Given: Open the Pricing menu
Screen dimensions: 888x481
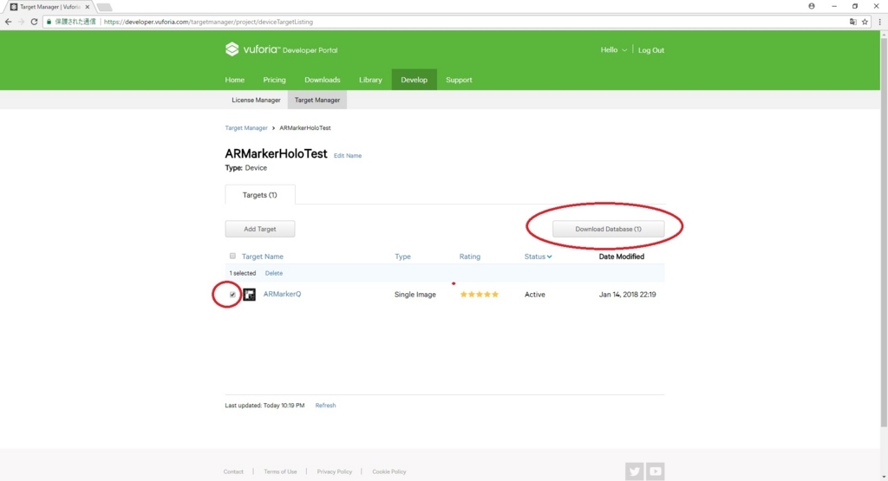Looking at the screenshot, I should [x=274, y=80].
